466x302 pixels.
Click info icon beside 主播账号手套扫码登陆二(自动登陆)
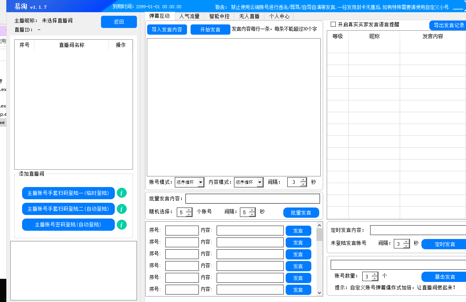pyautogui.click(x=122, y=209)
